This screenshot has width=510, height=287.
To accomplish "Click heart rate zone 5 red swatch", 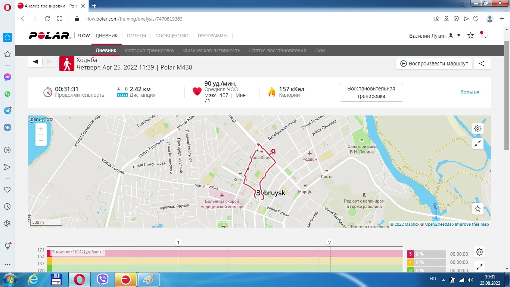I will click(410, 254).
